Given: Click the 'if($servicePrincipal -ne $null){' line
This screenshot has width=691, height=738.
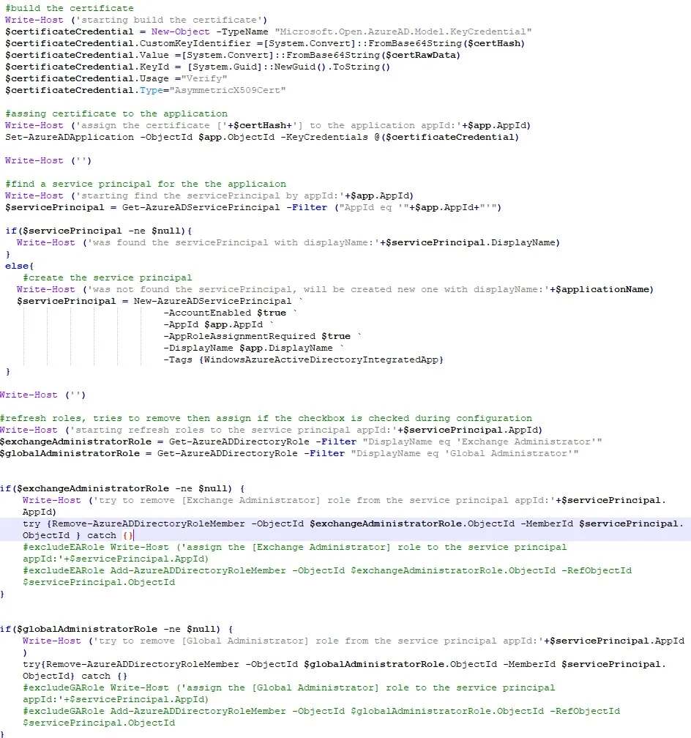Looking at the screenshot, I should [98, 231].
